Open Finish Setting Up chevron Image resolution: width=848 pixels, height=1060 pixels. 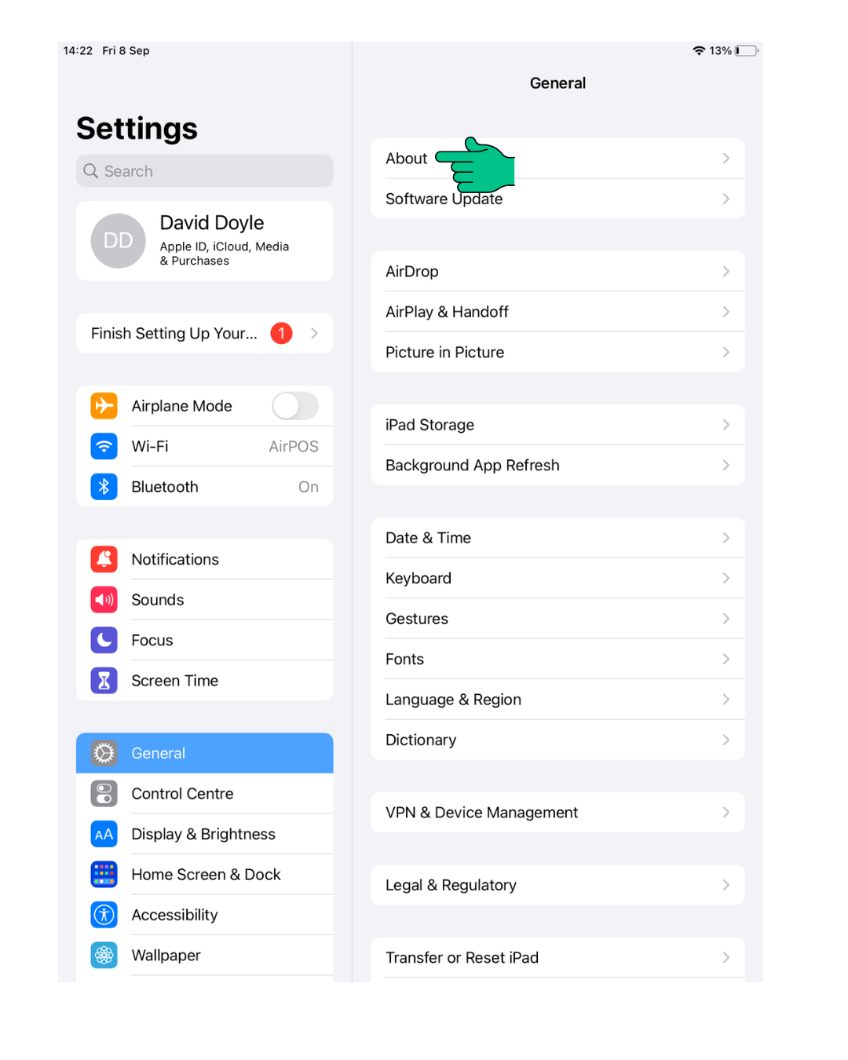coord(314,334)
